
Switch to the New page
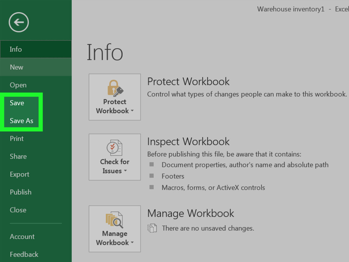pyautogui.click(x=16, y=67)
